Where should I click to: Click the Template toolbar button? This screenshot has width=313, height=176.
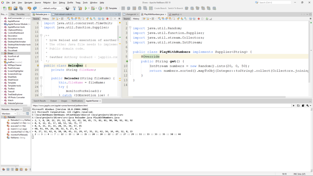(111, 8)
